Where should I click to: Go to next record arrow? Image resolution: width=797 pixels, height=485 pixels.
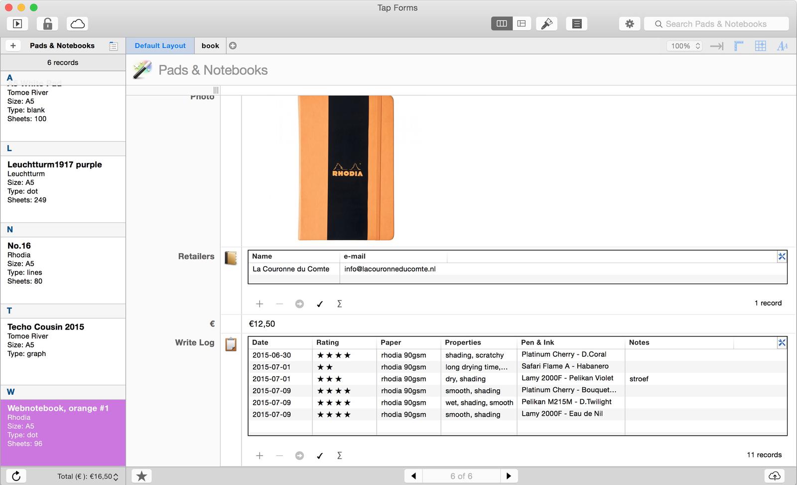[509, 476]
